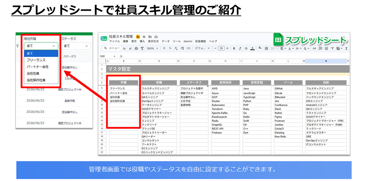This screenshot has width=368, height=181.
Task: Select the paint format roller icon
Action: point(142,48)
